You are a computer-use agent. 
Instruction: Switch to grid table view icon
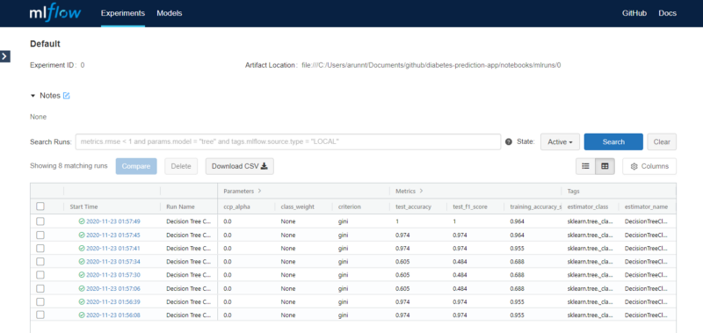point(605,166)
